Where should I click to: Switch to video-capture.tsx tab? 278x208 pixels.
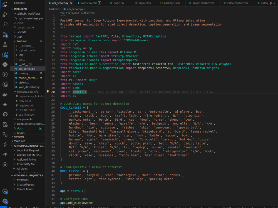pyautogui.click(x=238, y=3)
